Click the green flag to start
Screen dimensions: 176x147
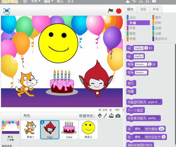click(110, 11)
